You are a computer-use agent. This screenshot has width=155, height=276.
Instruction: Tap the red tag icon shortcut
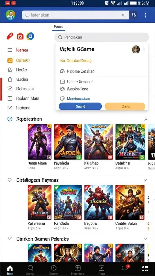10,36
